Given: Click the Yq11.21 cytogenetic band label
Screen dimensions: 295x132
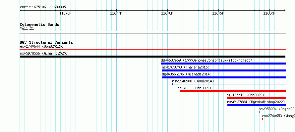Looking at the screenshot, I should coord(27,29).
